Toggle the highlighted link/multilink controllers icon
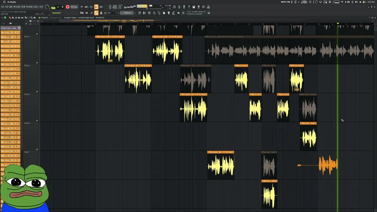Image resolution: width=377 pixels, height=212 pixels. click(x=96, y=13)
